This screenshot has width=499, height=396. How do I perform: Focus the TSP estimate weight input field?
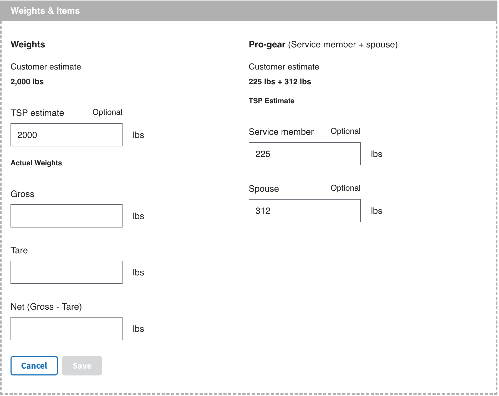[67, 135]
